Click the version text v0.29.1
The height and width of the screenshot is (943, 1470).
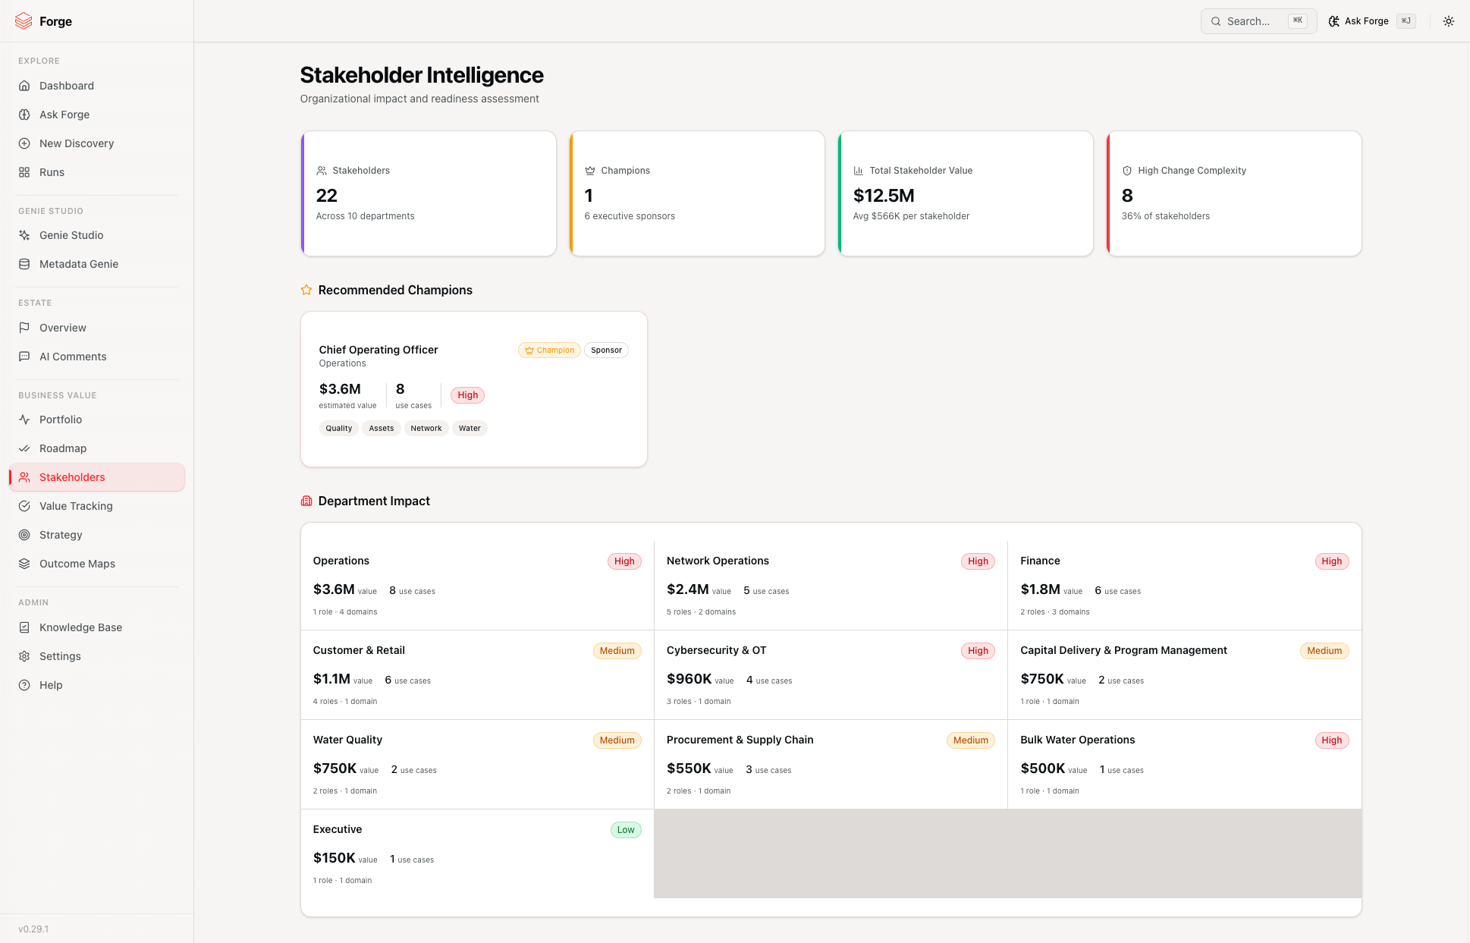[x=33, y=929]
